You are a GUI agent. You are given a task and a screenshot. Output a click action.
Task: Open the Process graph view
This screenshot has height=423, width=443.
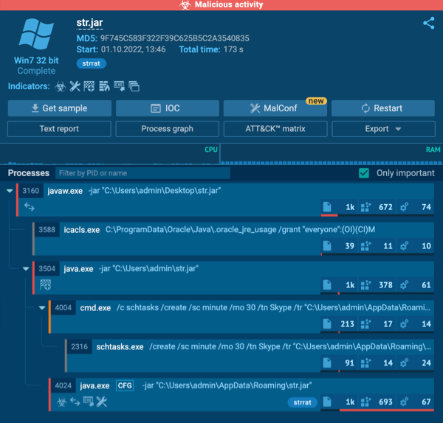pos(167,129)
